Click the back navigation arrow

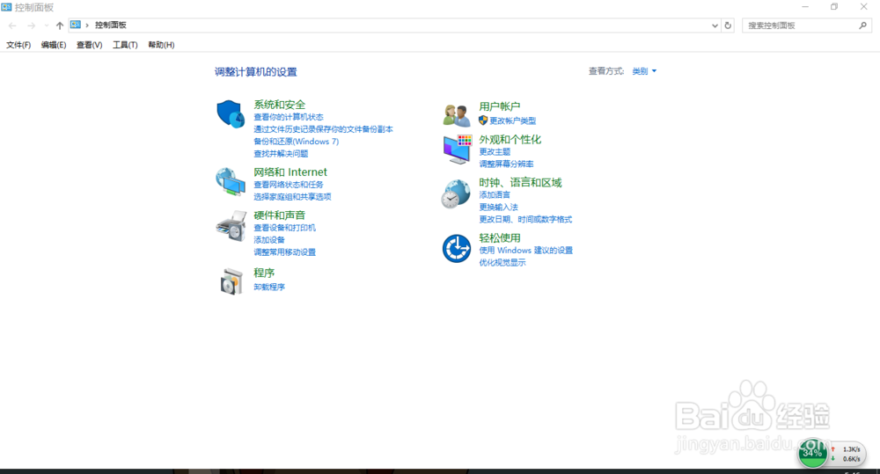point(12,26)
